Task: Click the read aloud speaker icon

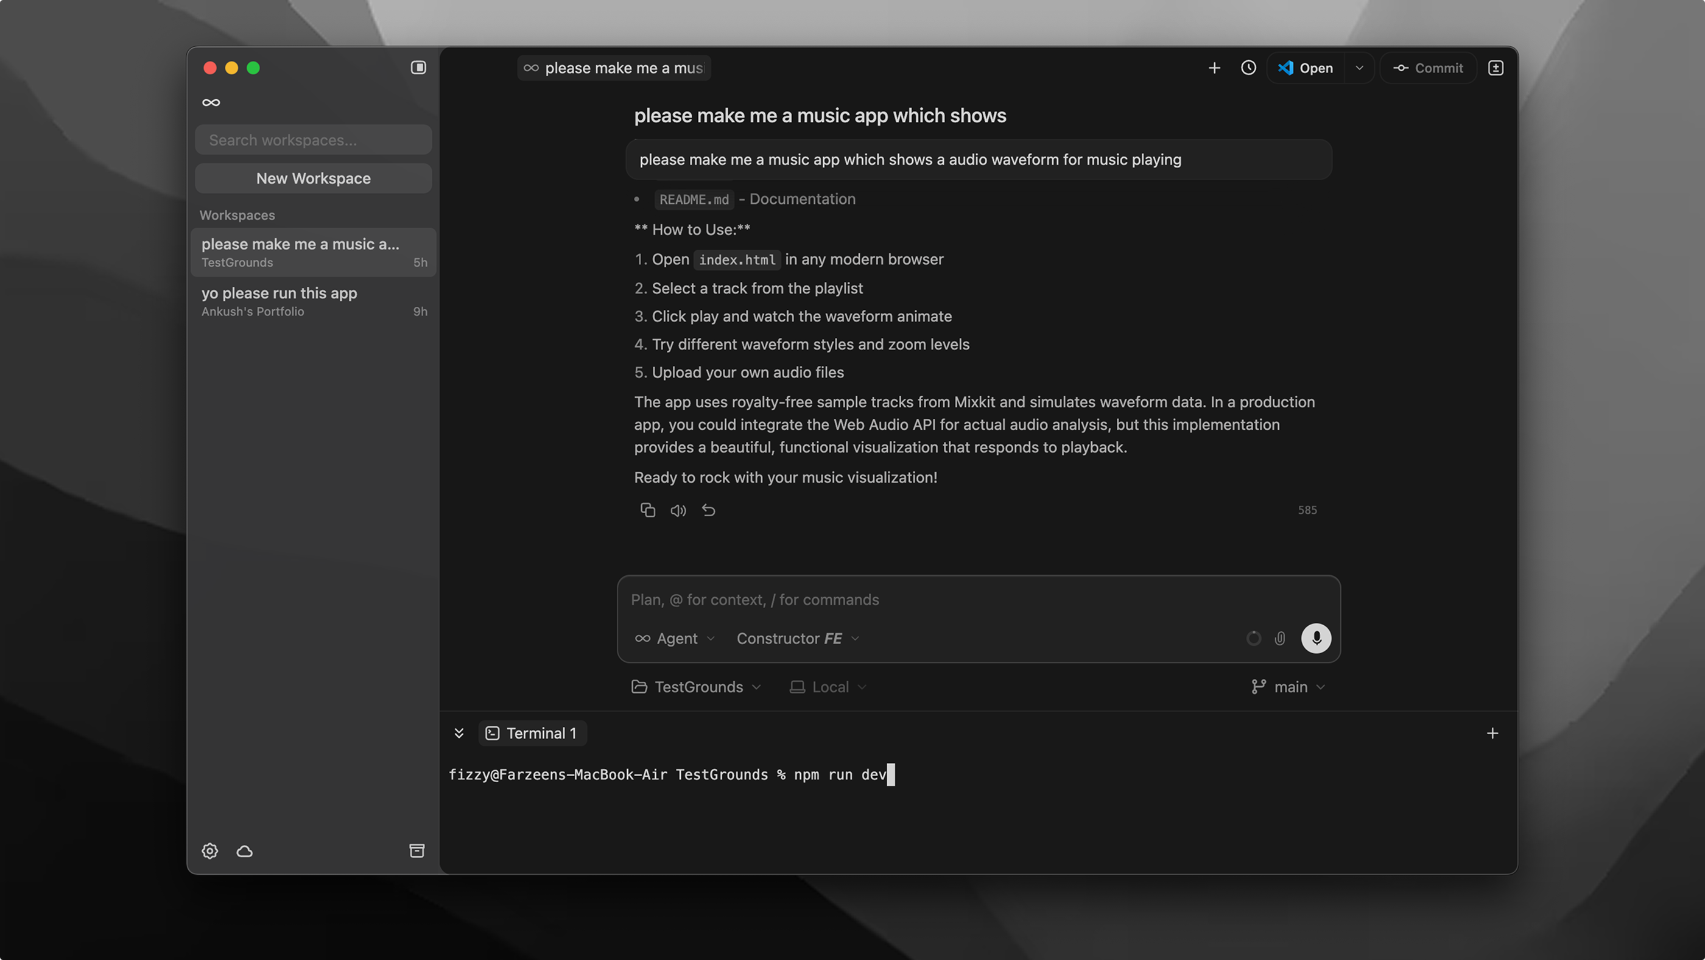Action: 678,510
